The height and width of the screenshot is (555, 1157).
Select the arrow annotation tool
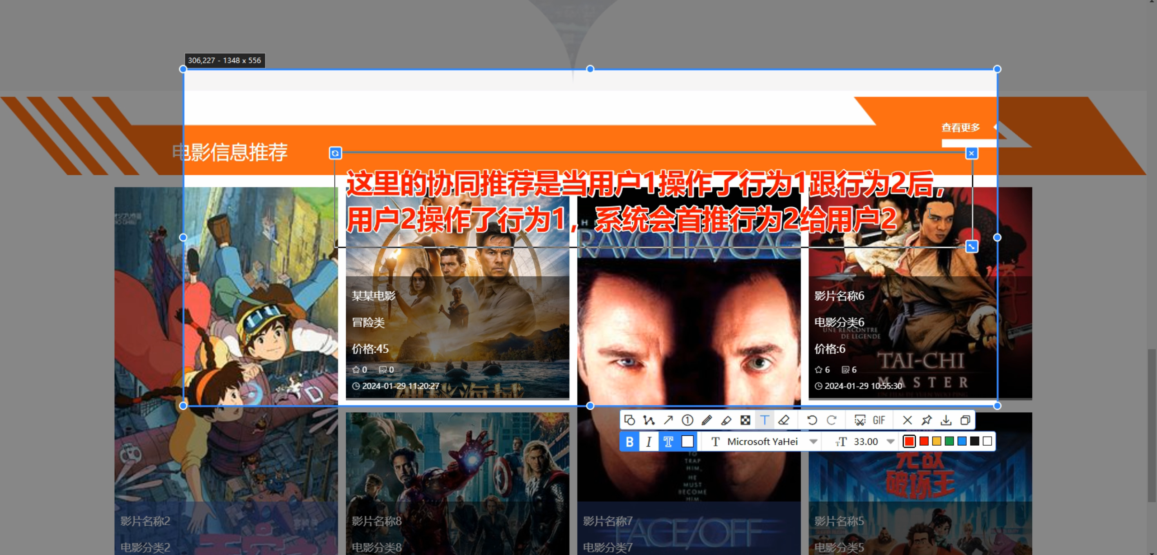[x=668, y=420]
